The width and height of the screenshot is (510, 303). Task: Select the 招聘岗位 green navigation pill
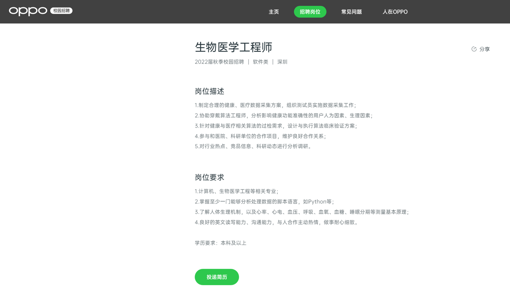pos(310,12)
